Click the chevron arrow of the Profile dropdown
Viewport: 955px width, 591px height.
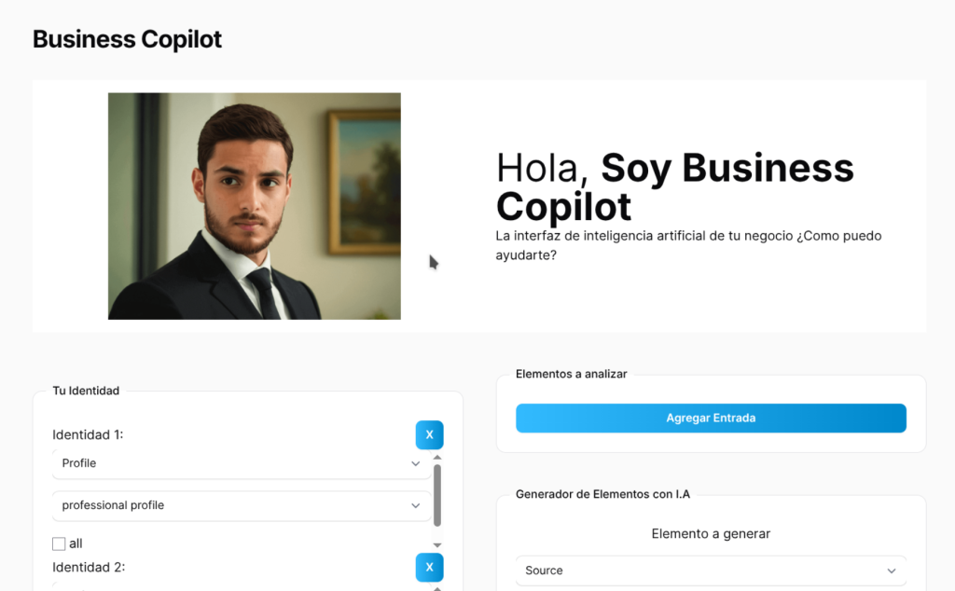click(416, 463)
